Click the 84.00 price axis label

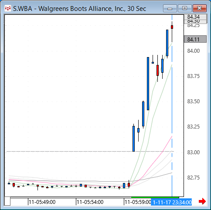[x=194, y=51]
